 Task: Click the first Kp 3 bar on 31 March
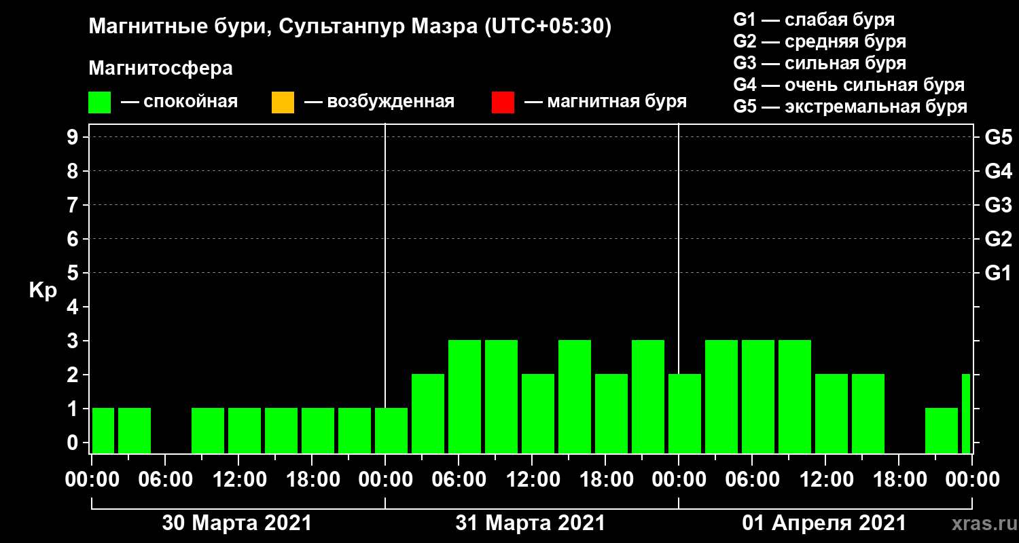(465, 396)
